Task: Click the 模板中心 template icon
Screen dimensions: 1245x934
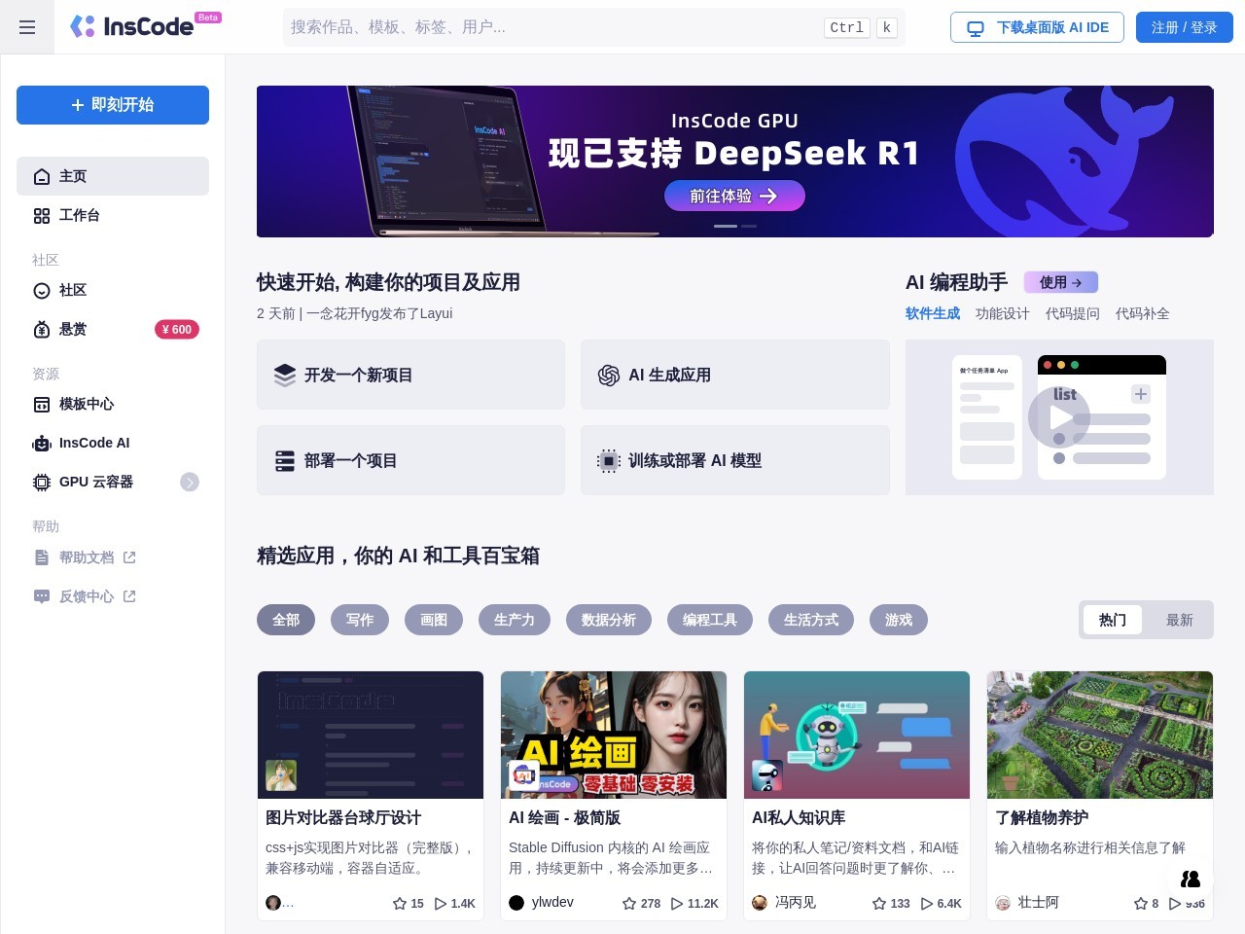Action: pyautogui.click(x=42, y=404)
